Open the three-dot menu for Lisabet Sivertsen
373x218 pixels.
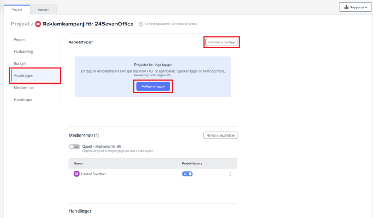click(x=230, y=174)
